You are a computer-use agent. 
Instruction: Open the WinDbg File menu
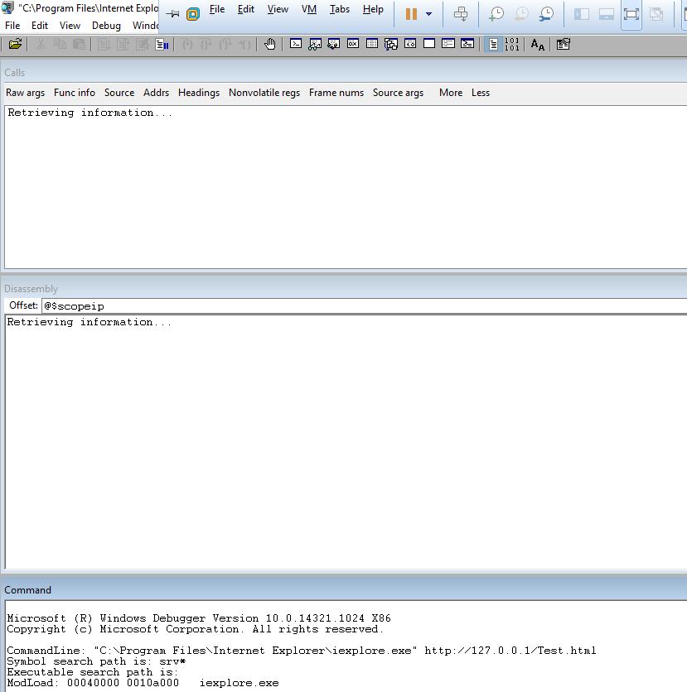[x=12, y=26]
